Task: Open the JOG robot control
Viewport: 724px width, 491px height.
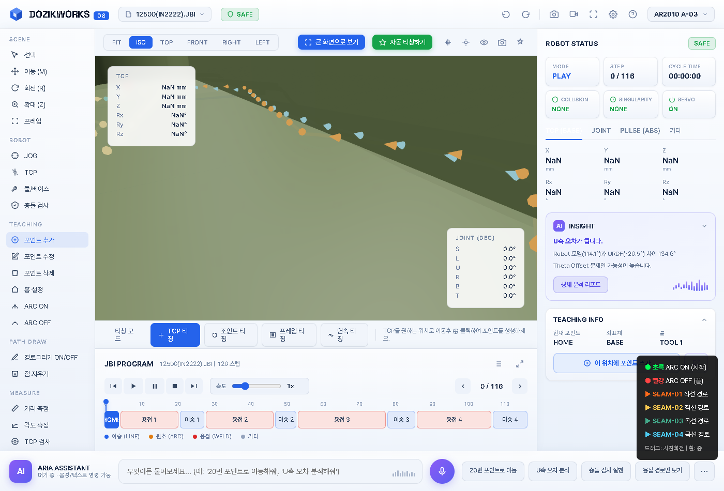Action: click(x=47, y=156)
